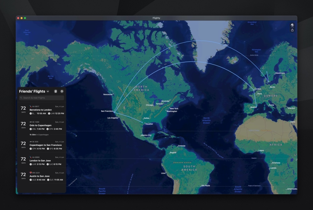Open the settings gear in flights panel

62,91
